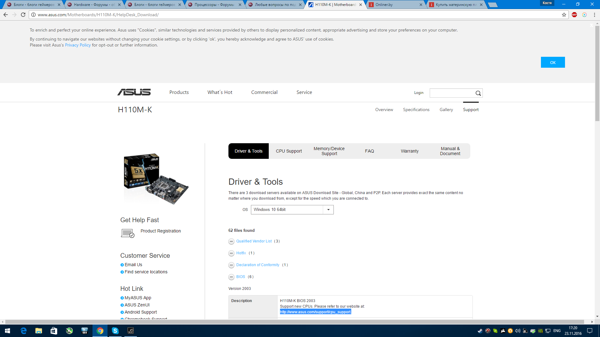The width and height of the screenshot is (600, 337).
Task: Open the What's Hot menu
Action: click(220, 92)
